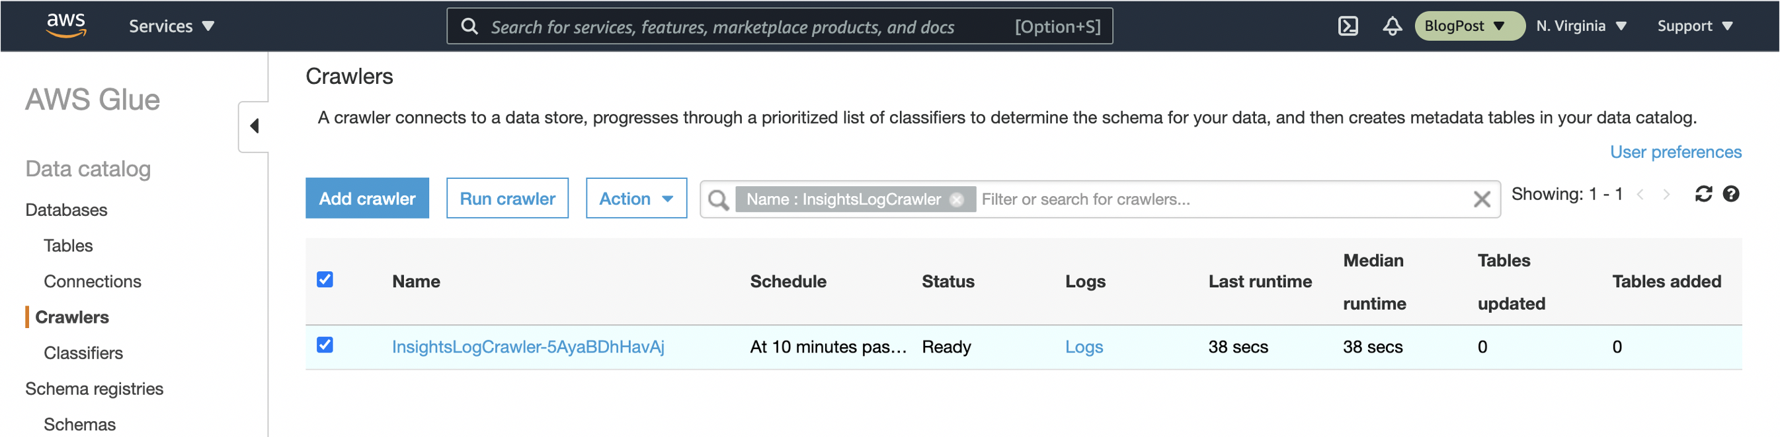Screen dimensions: 1780x437
Task: Click the Add crawler button
Action: 367,199
